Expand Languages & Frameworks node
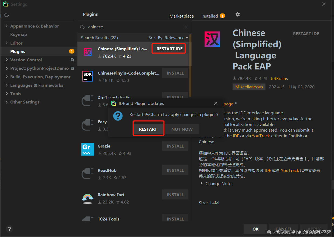 coord(7,85)
